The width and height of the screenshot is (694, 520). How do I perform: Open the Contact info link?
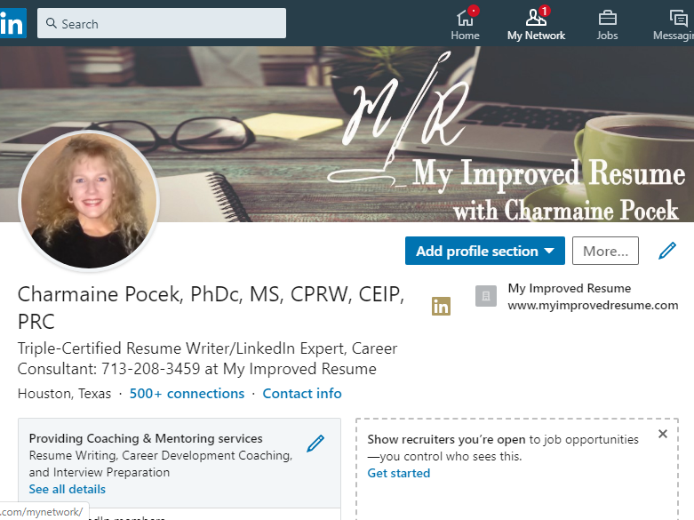302,393
